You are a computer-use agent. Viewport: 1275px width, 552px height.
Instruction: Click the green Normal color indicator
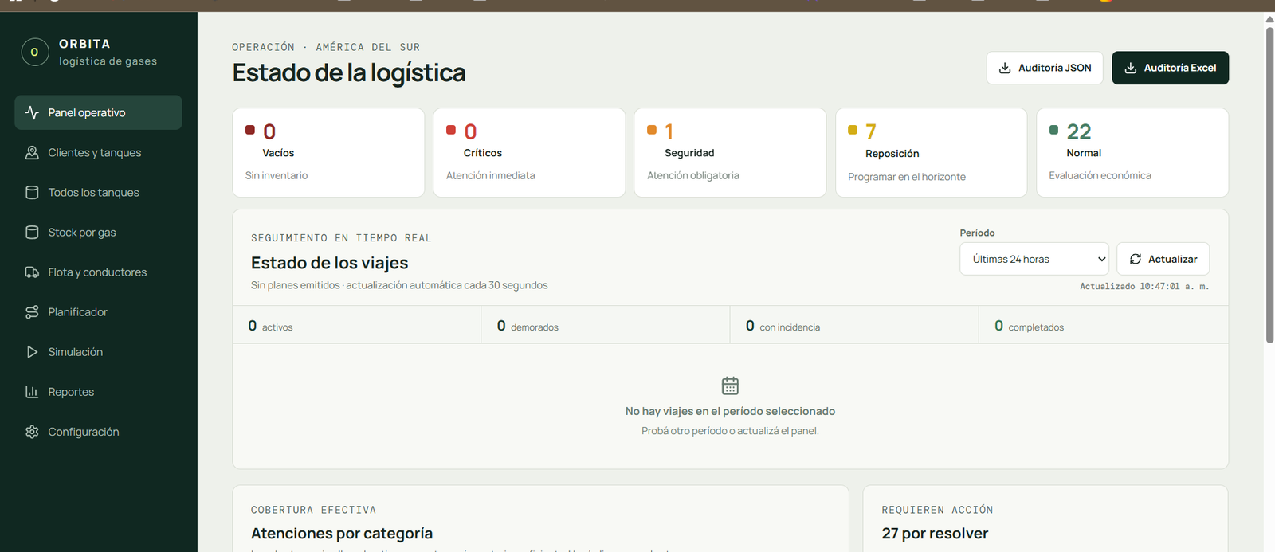pos(1053,130)
